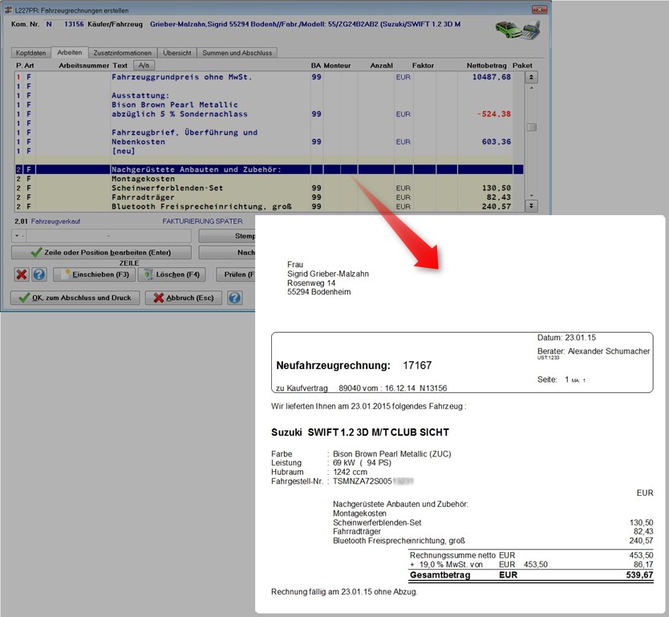The image size is (669, 617).
Task: Click the vertical scrollbar thumb in positions list
Action: click(x=531, y=128)
